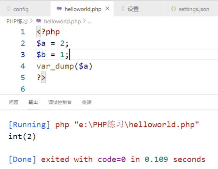This screenshot has height=169, width=218.
Task: Click chevron after PHP练习 in breadcrumb
Action: 32,21
